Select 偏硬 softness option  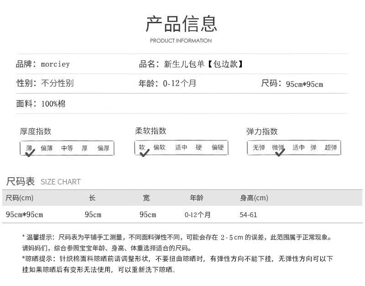218,147
